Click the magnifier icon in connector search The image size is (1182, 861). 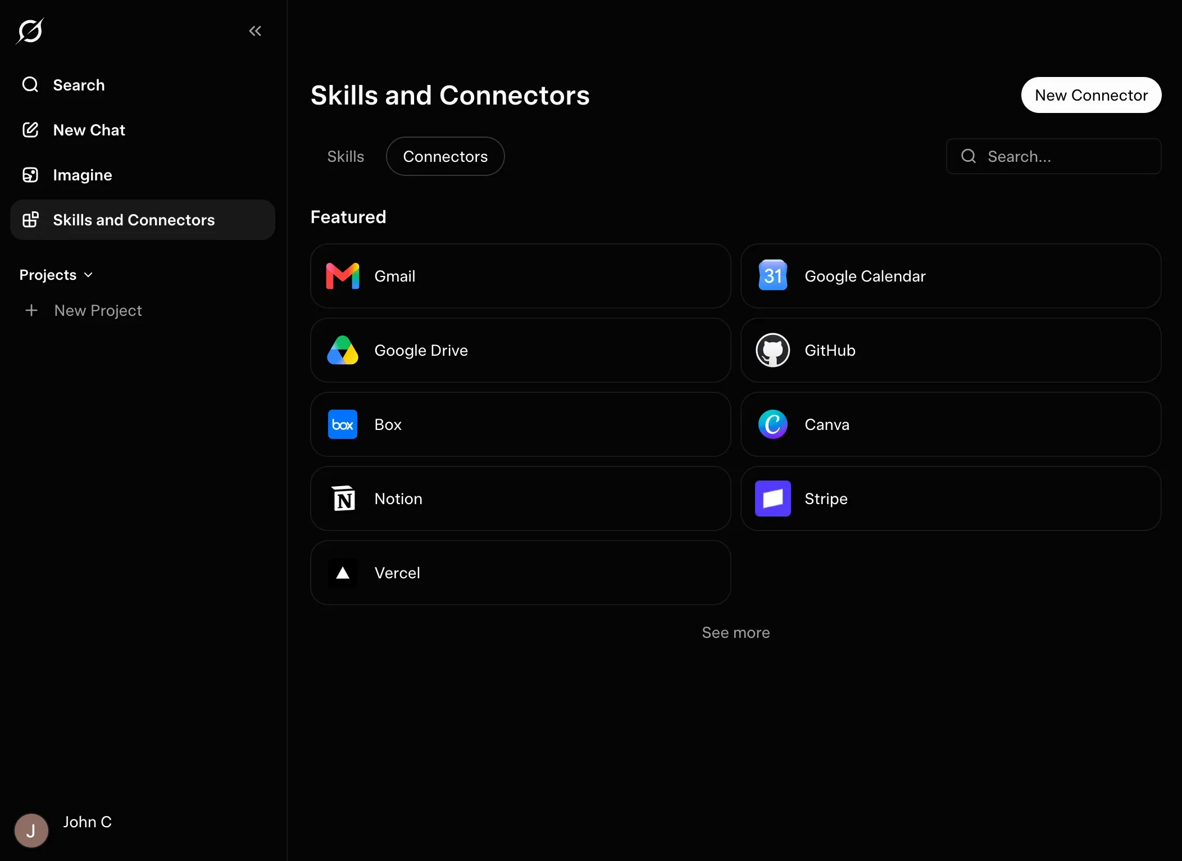tap(969, 156)
